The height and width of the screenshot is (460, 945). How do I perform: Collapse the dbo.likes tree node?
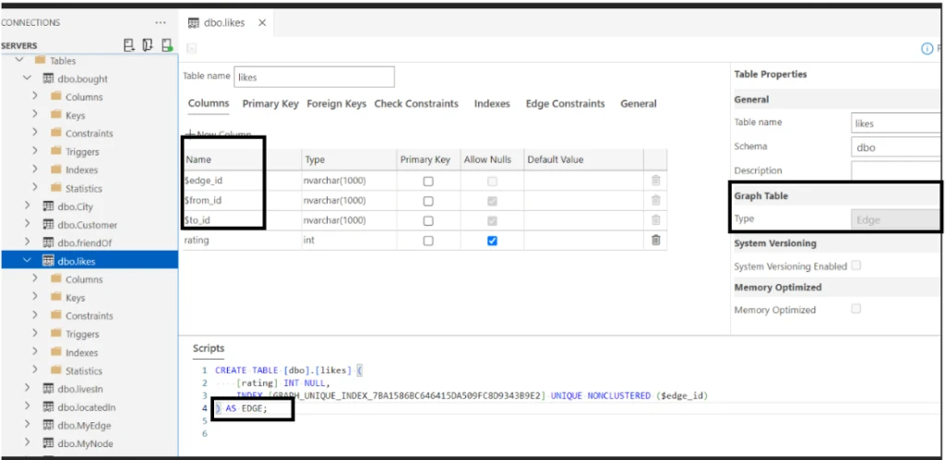pos(27,261)
